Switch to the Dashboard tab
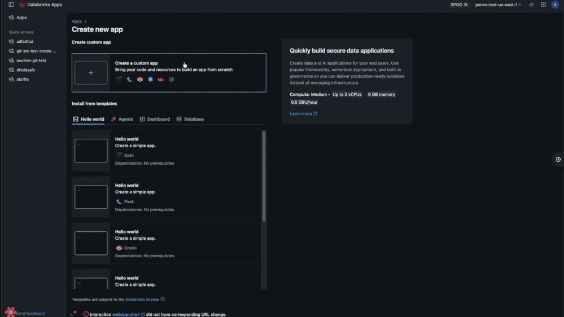The height and width of the screenshot is (317, 564). pyautogui.click(x=155, y=119)
